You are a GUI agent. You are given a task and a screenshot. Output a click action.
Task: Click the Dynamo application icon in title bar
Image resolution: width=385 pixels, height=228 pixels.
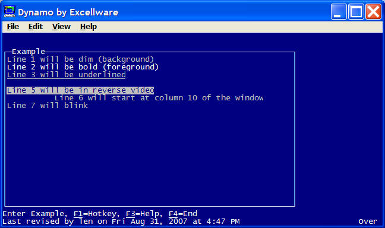(x=10, y=11)
